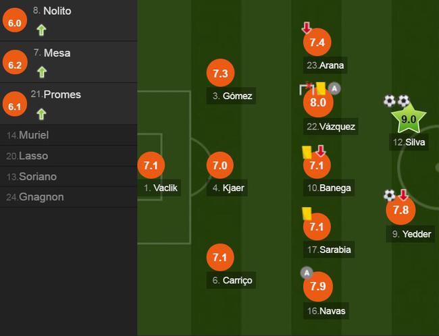Click the goal ball icon above Yedder
This screenshot has width=439, height=336.
pyautogui.click(x=389, y=195)
